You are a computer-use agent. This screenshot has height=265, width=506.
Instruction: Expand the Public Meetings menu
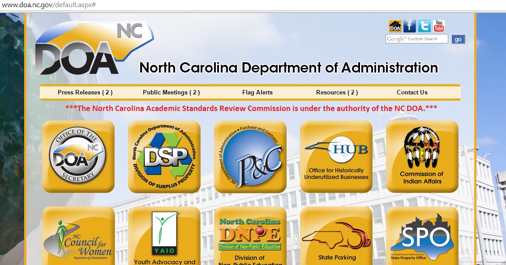tap(171, 93)
